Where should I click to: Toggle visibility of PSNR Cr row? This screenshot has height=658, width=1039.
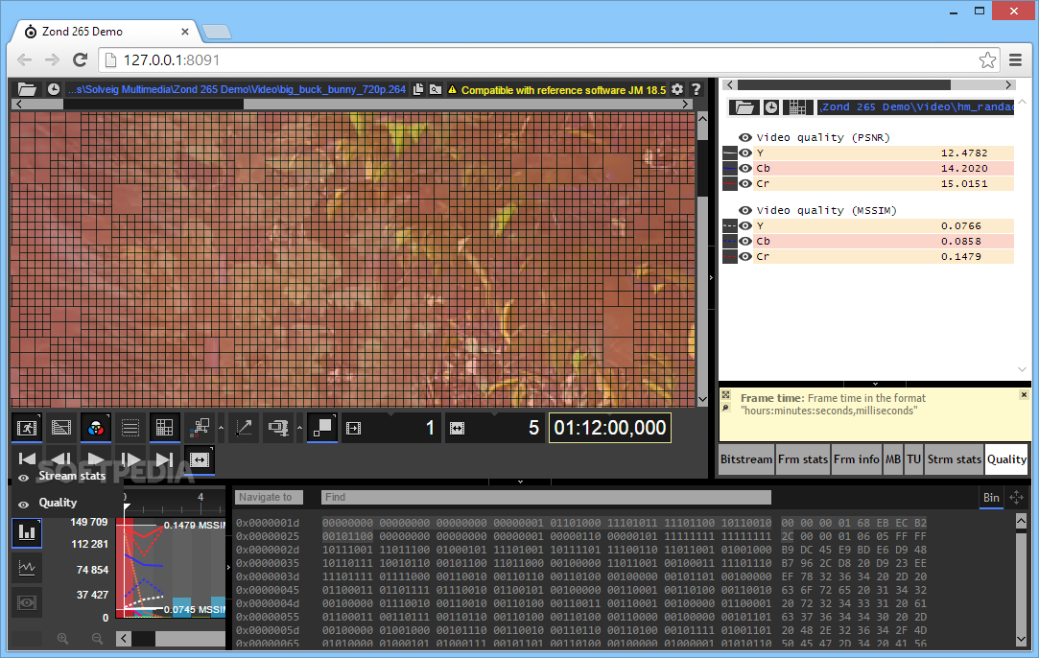pyautogui.click(x=745, y=183)
